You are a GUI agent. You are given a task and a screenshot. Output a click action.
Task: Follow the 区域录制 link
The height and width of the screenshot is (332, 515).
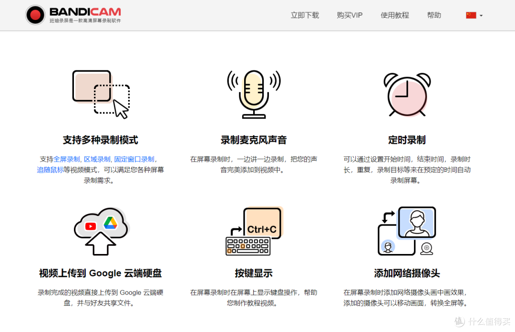(x=97, y=159)
